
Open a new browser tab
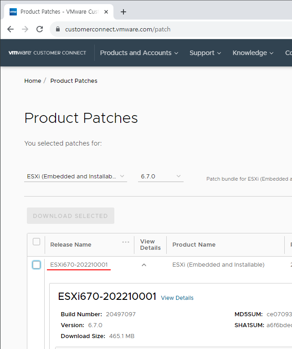click(123, 12)
